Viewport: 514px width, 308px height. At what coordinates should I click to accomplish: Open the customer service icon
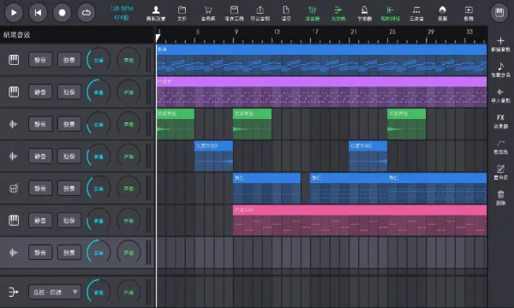coord(443,13)
